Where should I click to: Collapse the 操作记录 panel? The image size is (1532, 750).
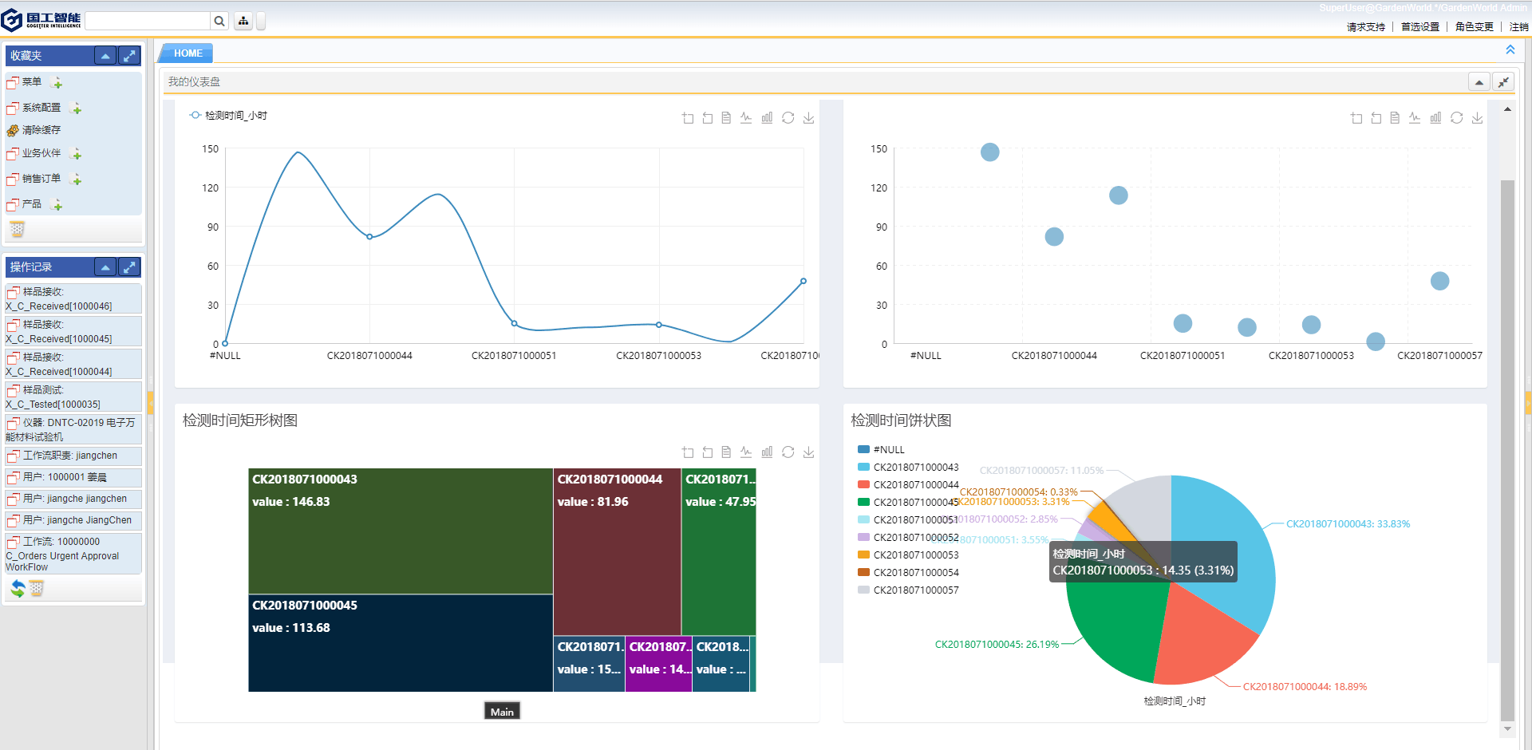(105, 267)
